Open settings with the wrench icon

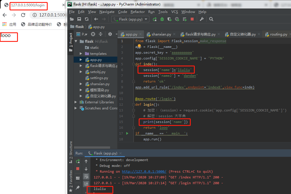[x=202, y=19]
